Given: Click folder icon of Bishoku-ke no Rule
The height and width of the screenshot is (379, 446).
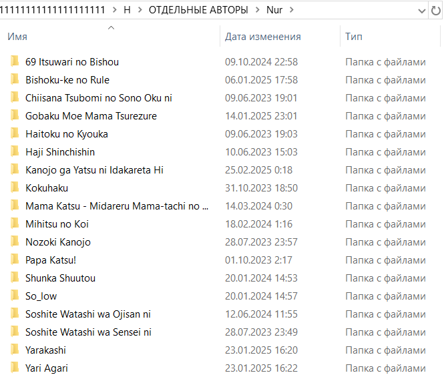Looking at the screenshot, I should [15, 79].
